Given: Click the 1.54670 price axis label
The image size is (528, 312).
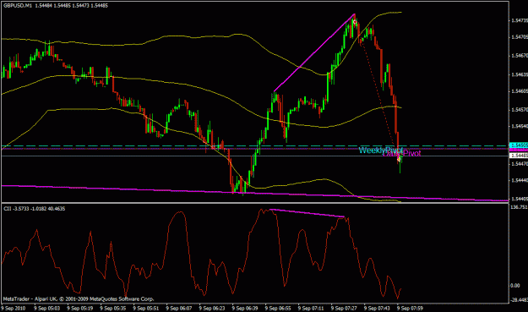Looking at the screenshot, I should (520, 55).
